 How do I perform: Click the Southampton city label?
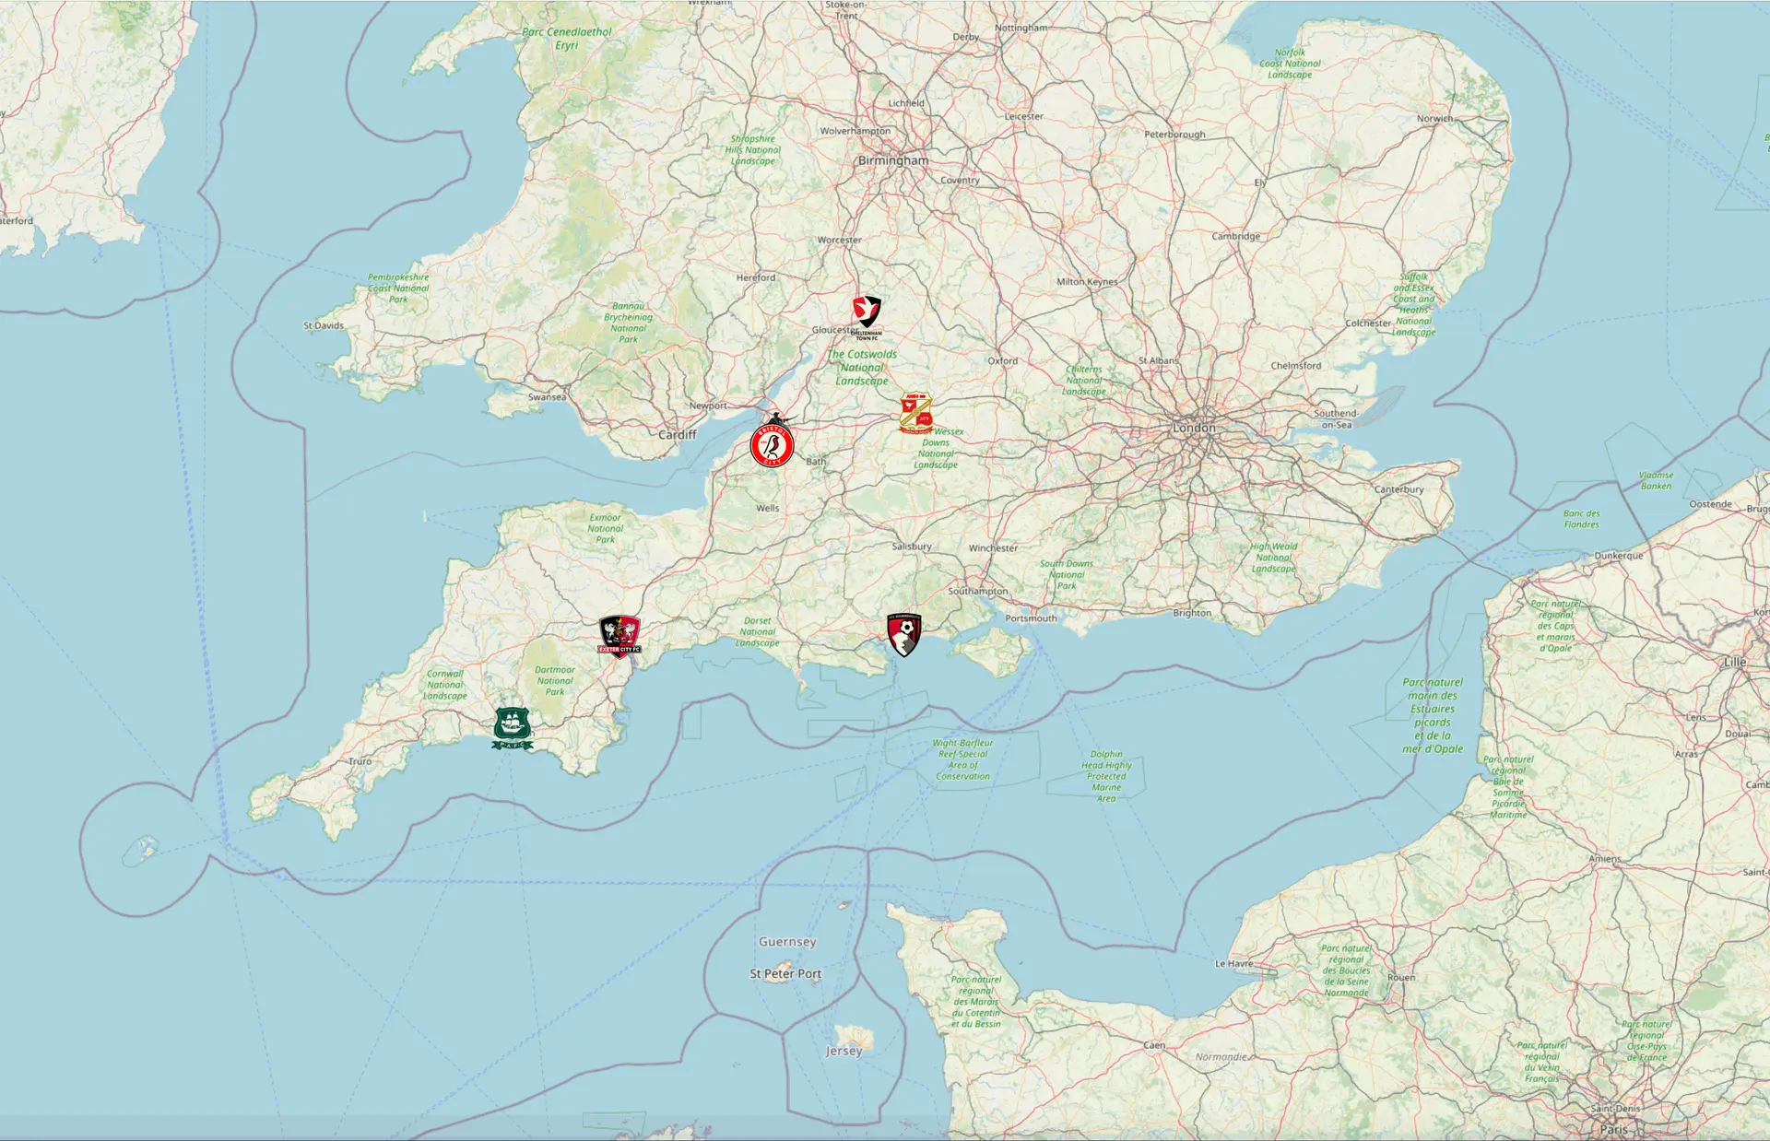tap(978, 591)
